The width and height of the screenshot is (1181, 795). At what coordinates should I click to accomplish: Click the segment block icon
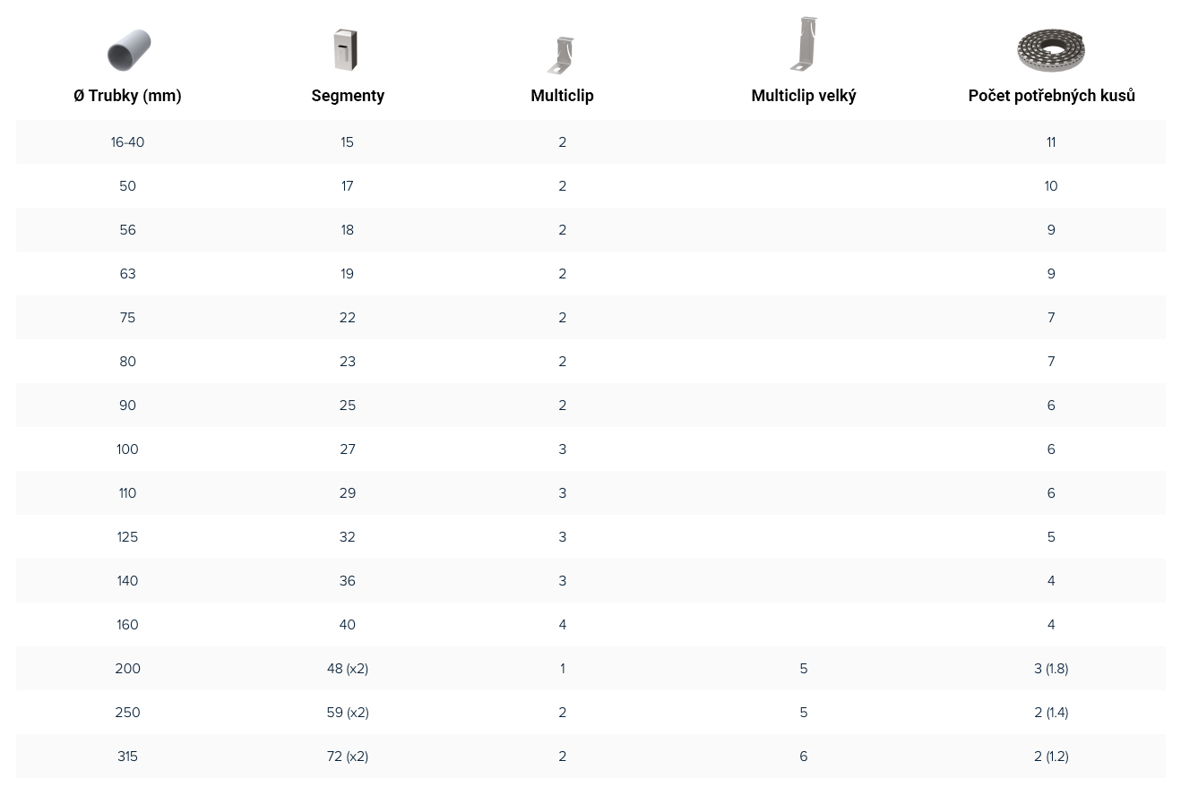tap(345, 49)
